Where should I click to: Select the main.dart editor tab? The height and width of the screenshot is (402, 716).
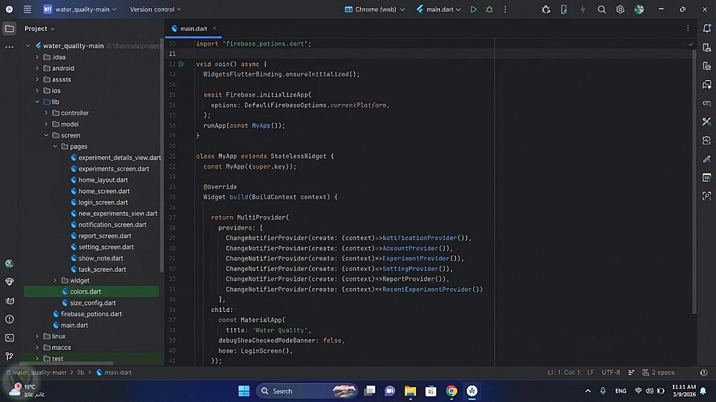tap(193, 29)
